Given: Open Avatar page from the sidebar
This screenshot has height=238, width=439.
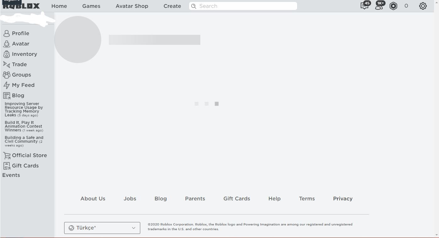Looking at the screenshot, I should pos(20,44).
